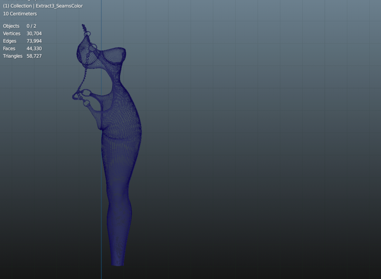Click the large ring connector near the waist strap
This screenshot has height=279, width=381.
(86, 92)
